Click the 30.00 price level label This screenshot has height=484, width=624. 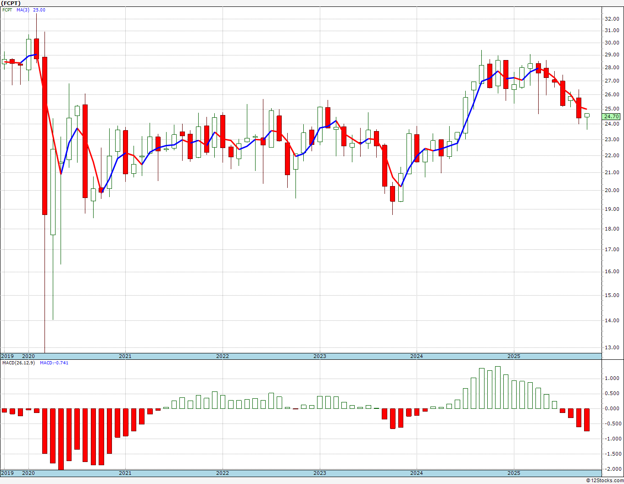pyautogui.click(x=612, y=43)
